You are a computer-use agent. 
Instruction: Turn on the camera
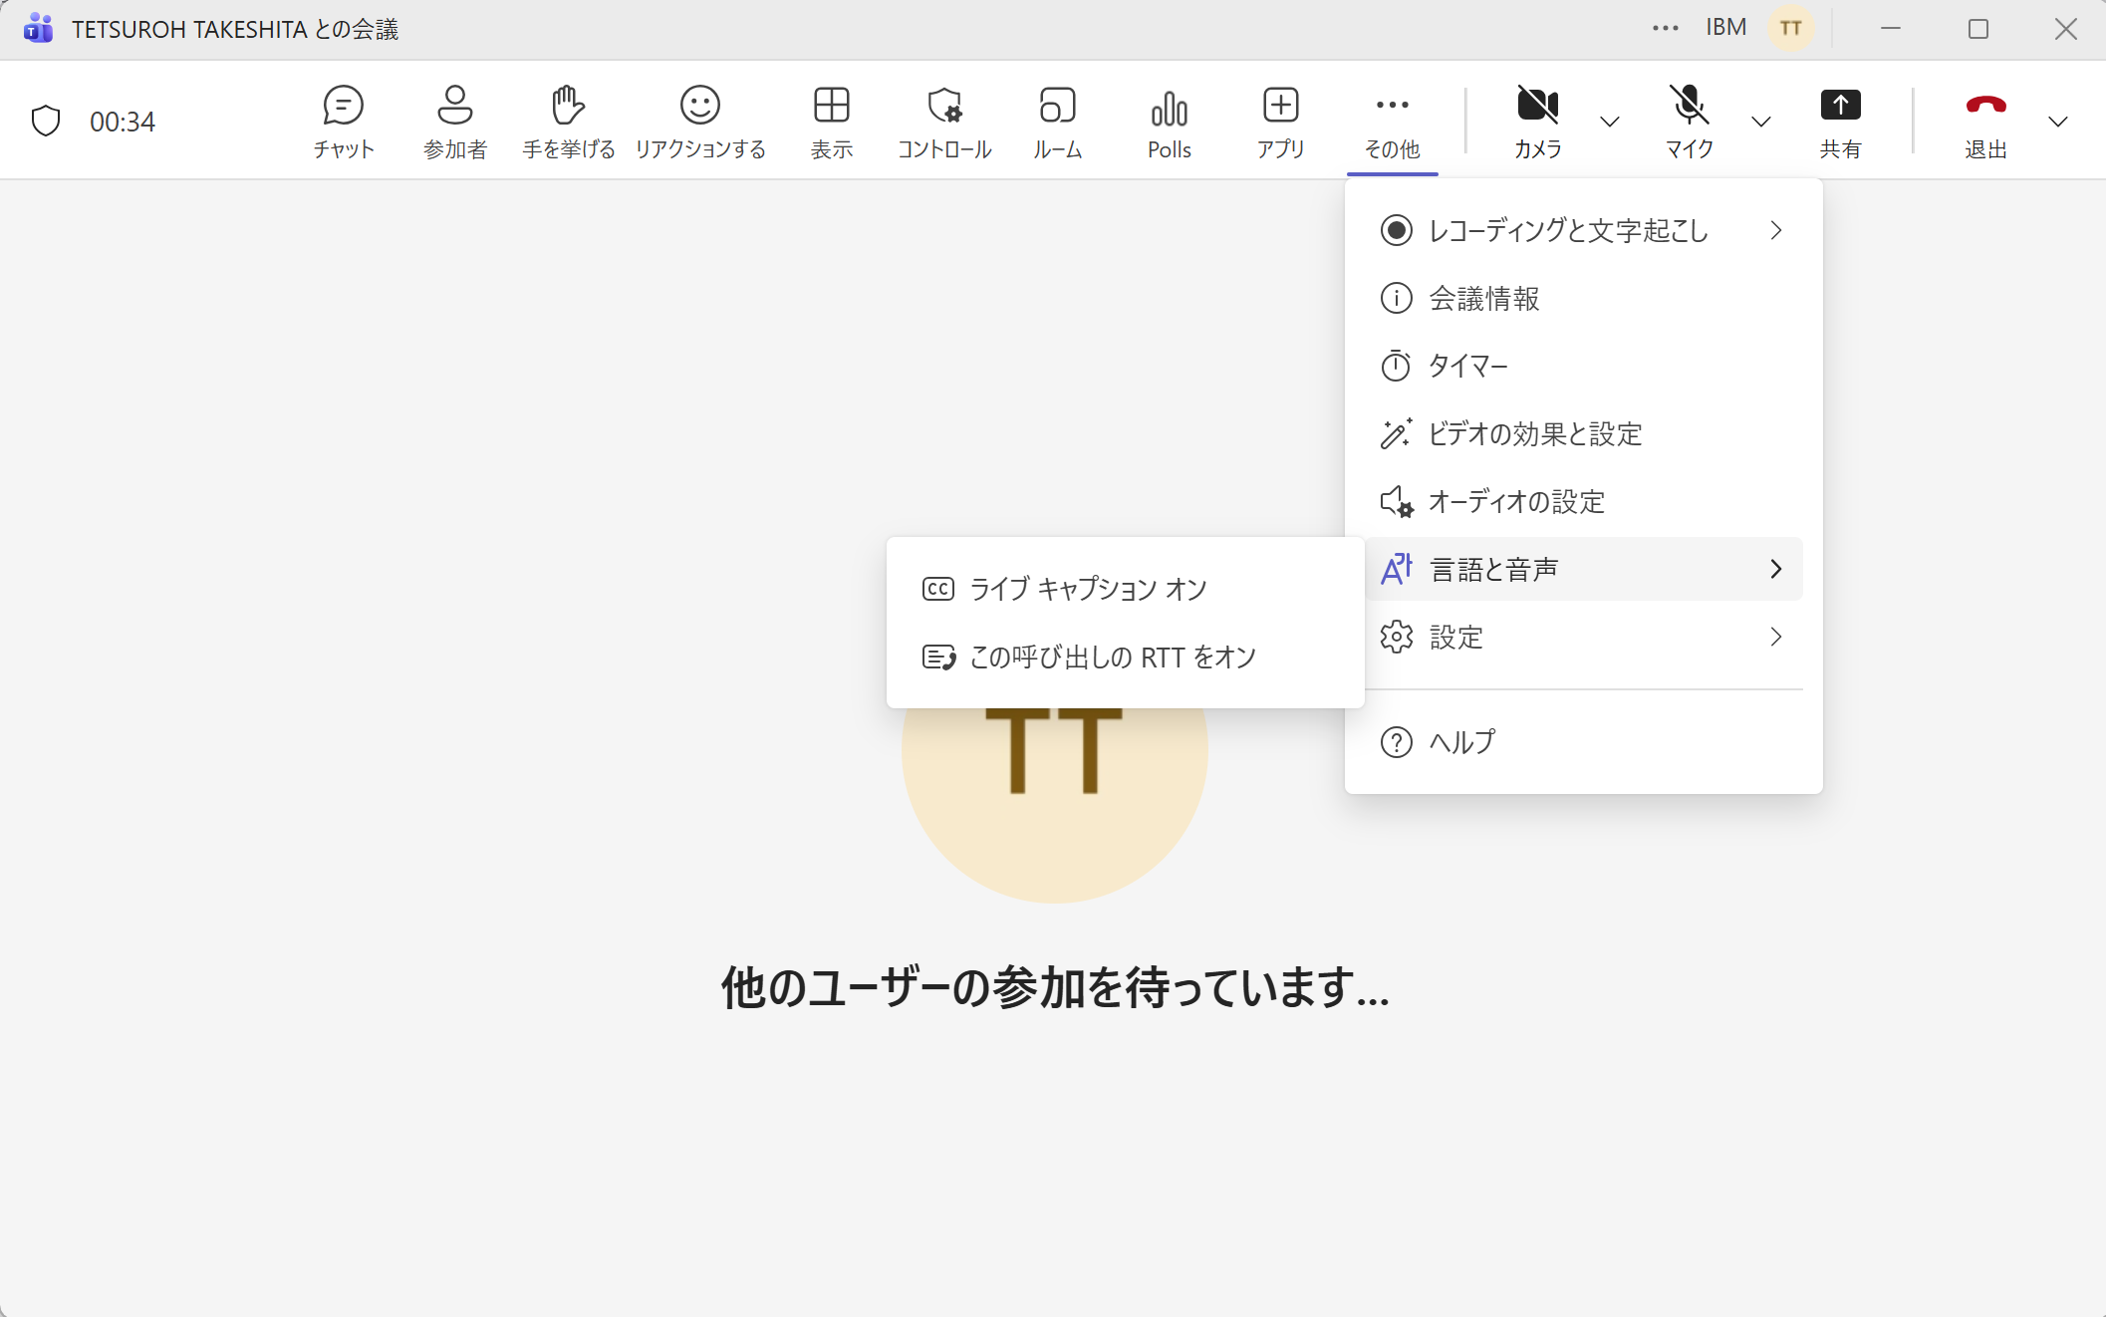pos(1537,120)
